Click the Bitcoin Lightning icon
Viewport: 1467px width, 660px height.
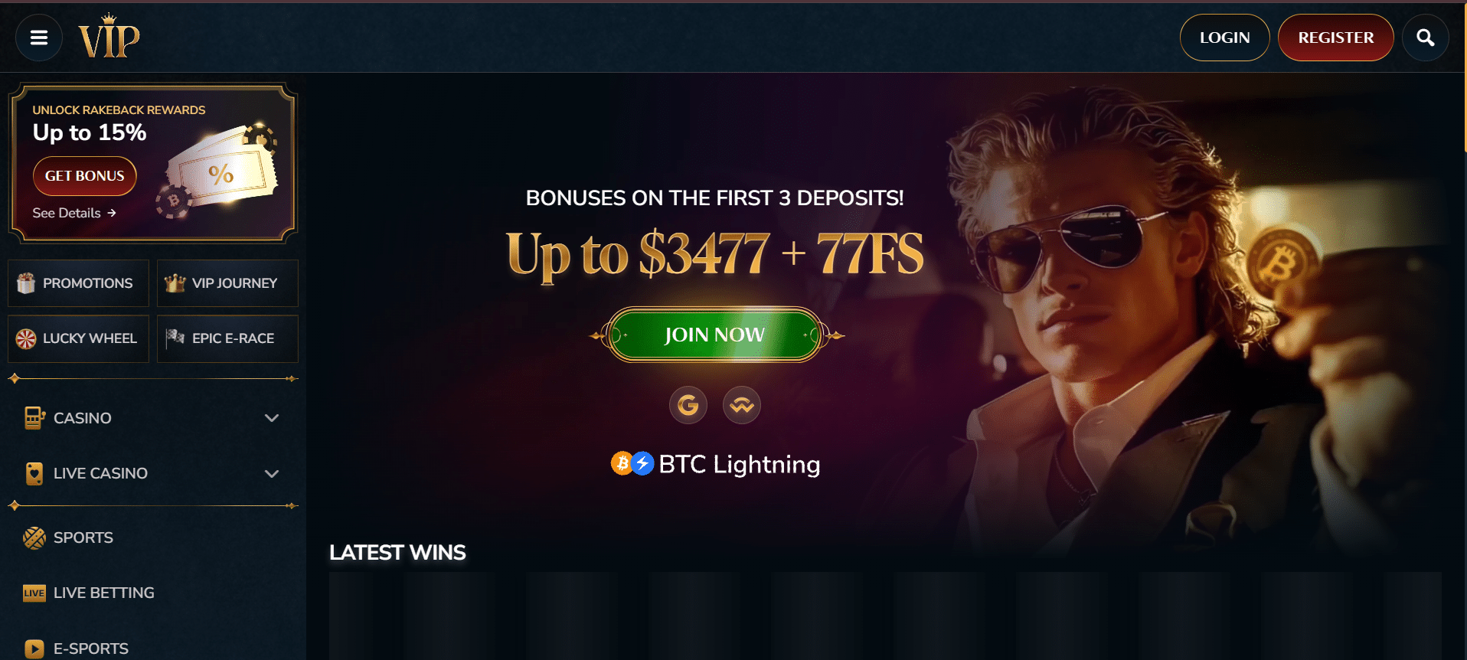[632, 463]
